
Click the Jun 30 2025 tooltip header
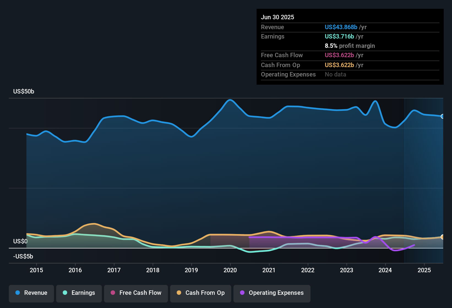[278, 17]
